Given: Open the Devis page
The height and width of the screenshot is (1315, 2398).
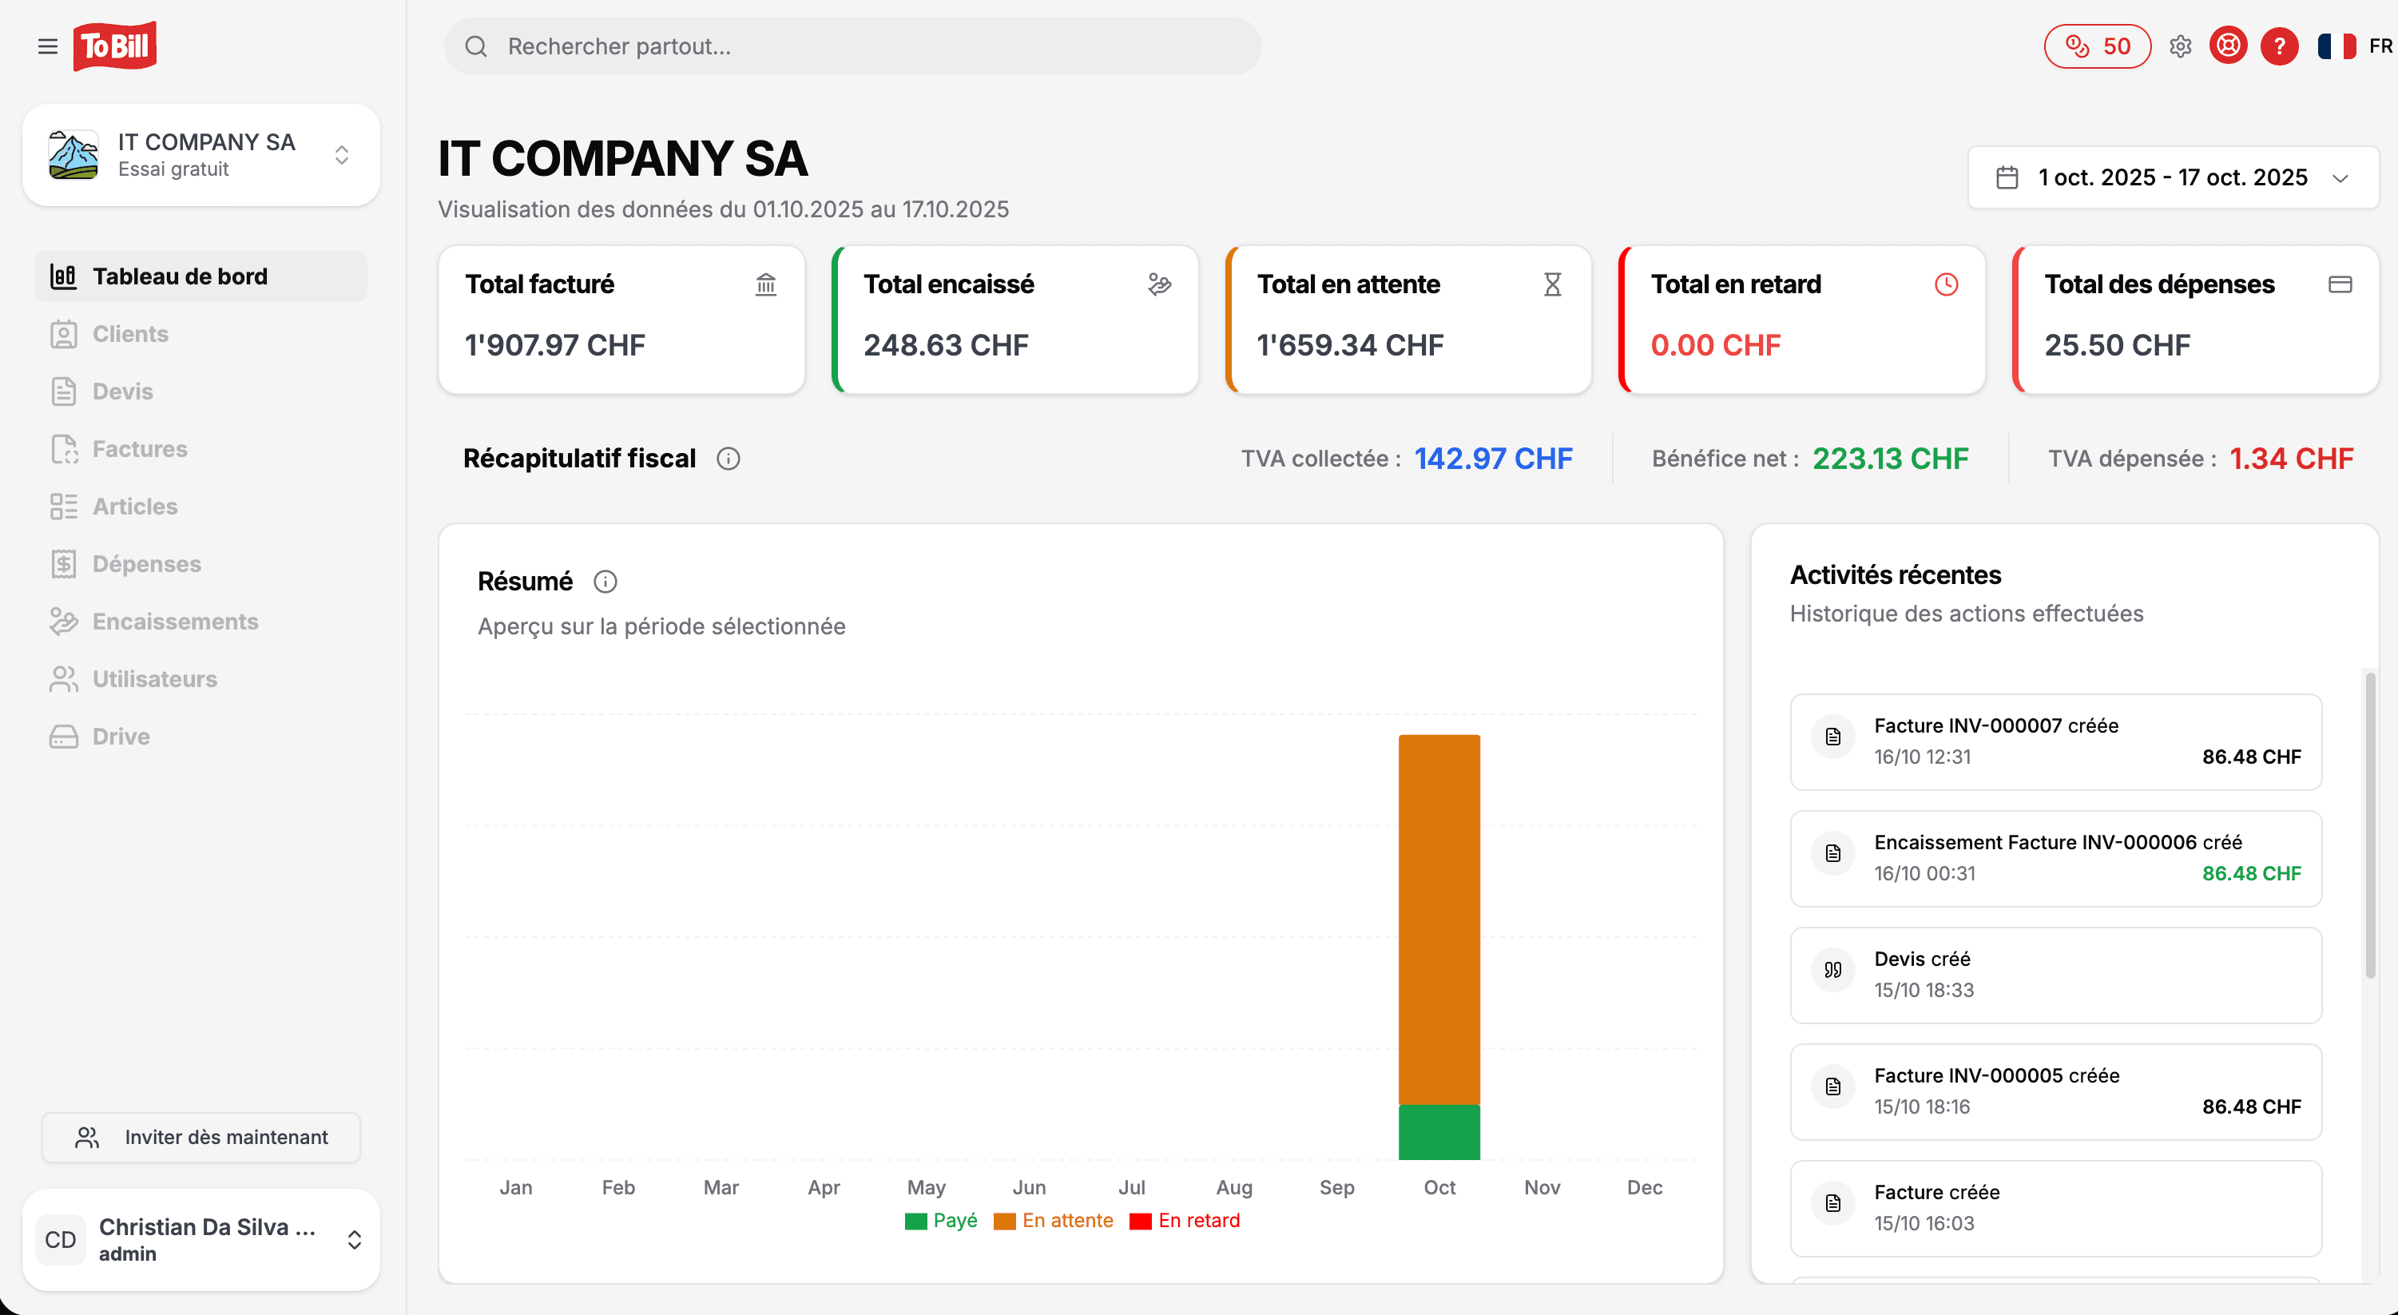Looking at the screenshot, I should point(122,391).
